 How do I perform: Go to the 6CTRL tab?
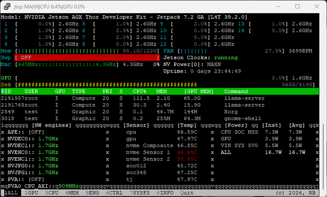click(x=114, y=193)
